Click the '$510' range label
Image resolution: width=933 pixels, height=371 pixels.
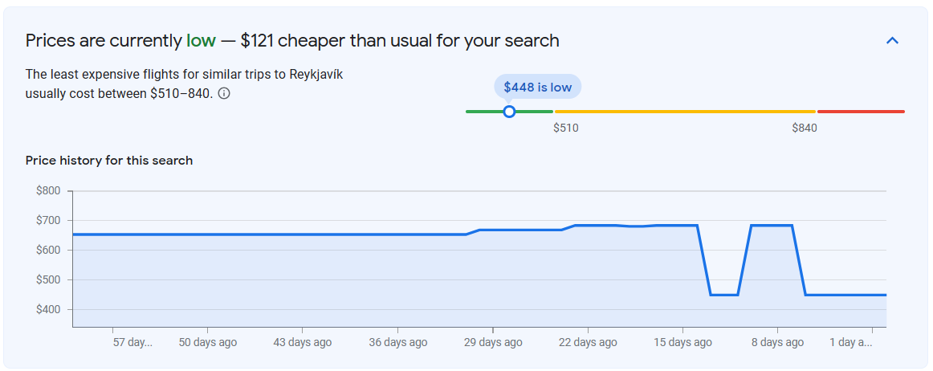pyautogui.click(x=565, y=128)
